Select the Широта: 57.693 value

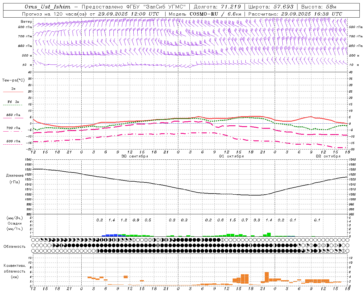point(271,7)
